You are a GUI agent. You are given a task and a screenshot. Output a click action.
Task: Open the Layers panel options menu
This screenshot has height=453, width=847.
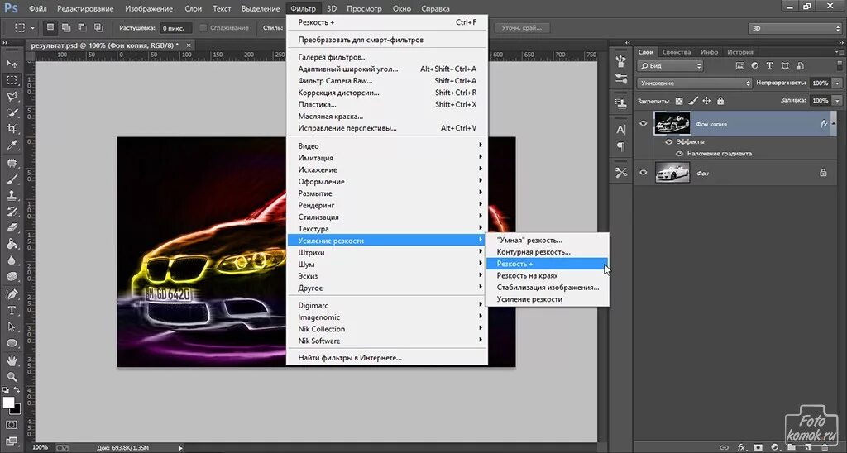pyautogui.click(x=839, y=52)
